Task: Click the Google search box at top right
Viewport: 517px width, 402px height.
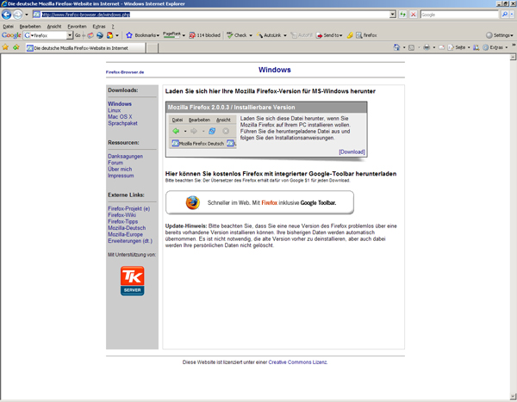Action: tap(459, 15)
